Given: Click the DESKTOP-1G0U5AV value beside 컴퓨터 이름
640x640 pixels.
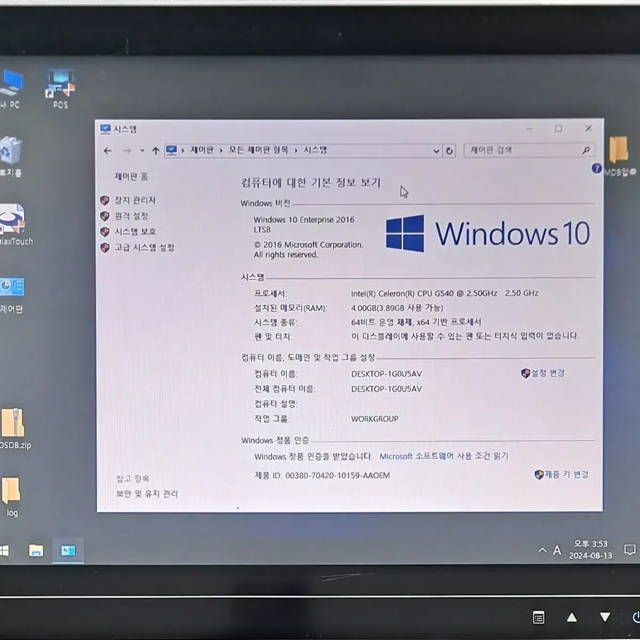Looking at the screenshot, I should coord(386,374).
